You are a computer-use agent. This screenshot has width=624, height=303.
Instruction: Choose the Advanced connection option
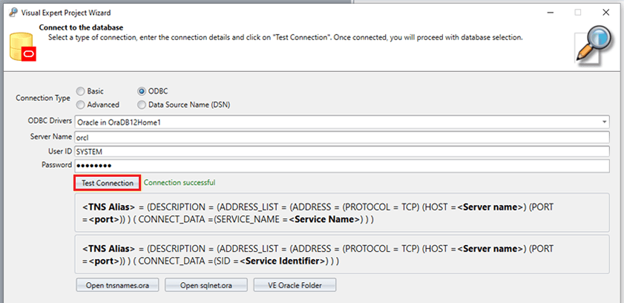[80, 105]
